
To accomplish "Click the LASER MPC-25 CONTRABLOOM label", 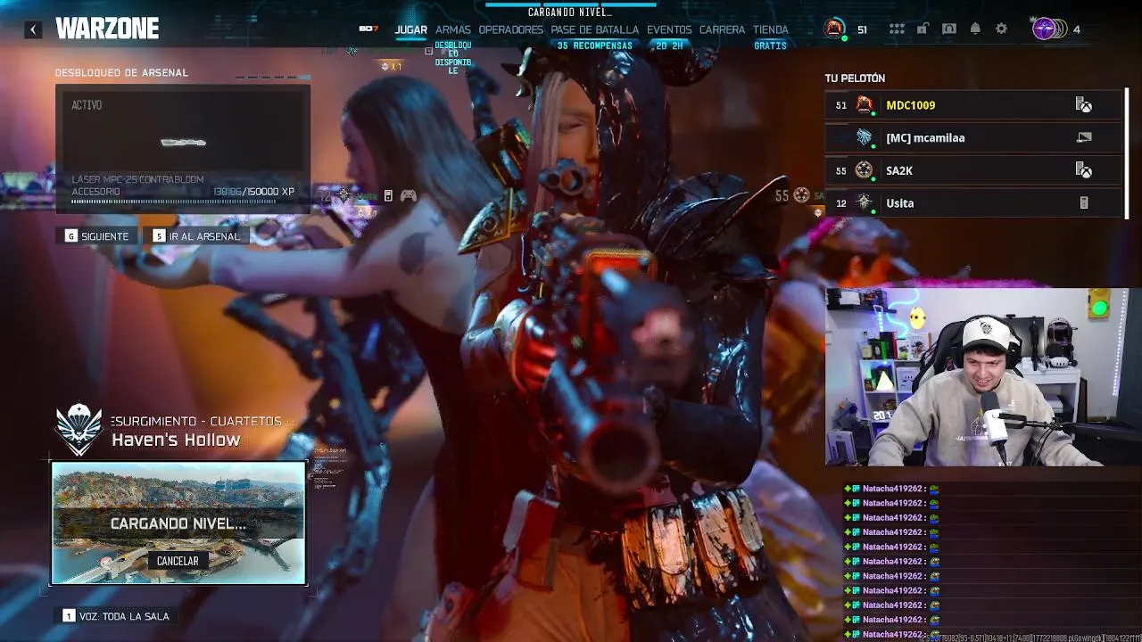I will pyautogui.click(x=137, y=180).
